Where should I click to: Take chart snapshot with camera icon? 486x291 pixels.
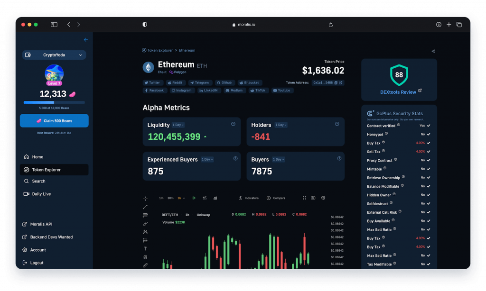click(313, 198)
